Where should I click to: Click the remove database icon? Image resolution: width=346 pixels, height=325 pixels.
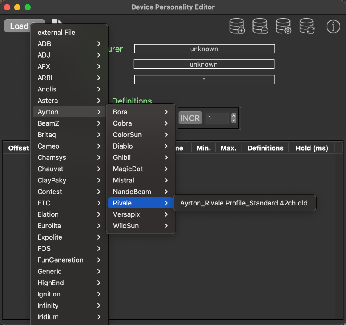click(260, 26)
